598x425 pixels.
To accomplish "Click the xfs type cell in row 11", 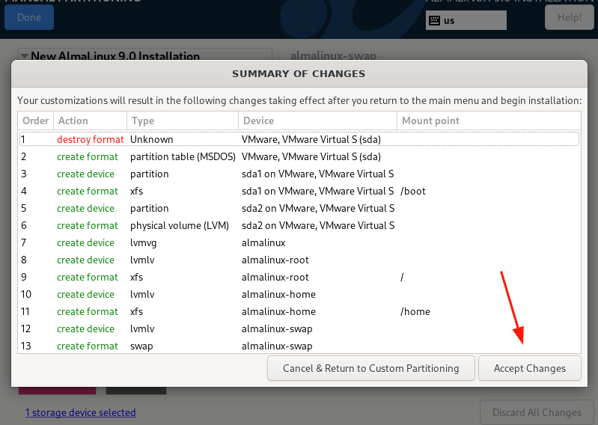I will [x=136, y=311].
